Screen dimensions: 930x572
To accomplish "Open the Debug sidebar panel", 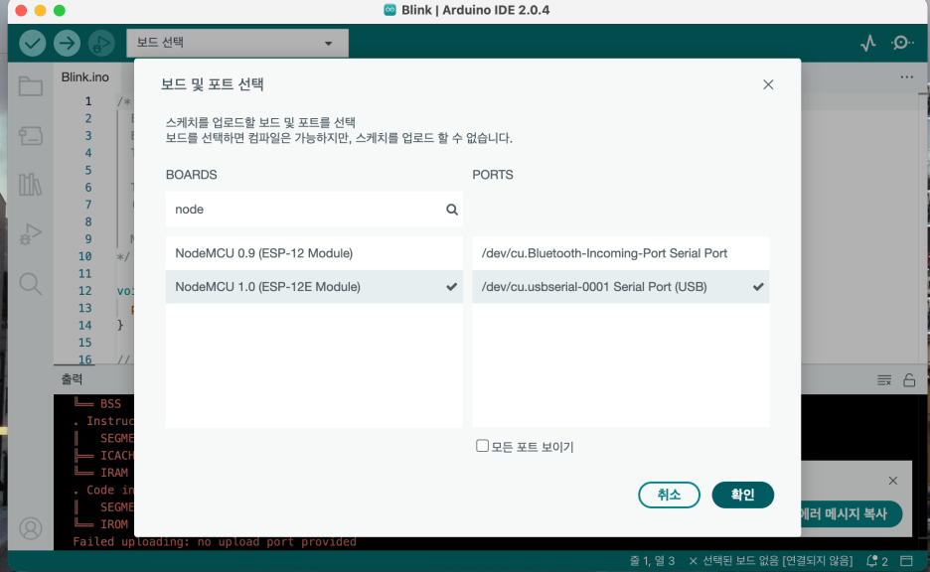I will 30,234.
